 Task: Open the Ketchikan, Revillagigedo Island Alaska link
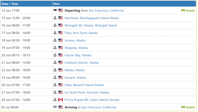tap(92, 18)
